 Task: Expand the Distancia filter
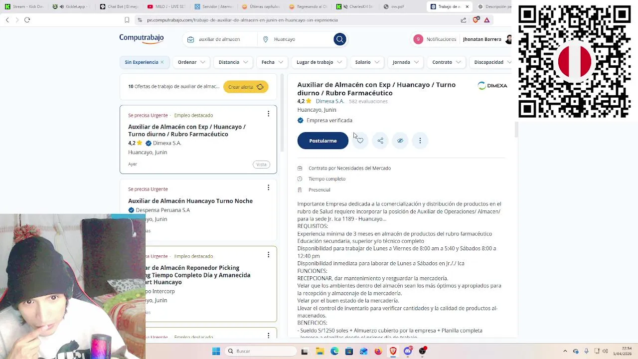click(x=233, y=62)
